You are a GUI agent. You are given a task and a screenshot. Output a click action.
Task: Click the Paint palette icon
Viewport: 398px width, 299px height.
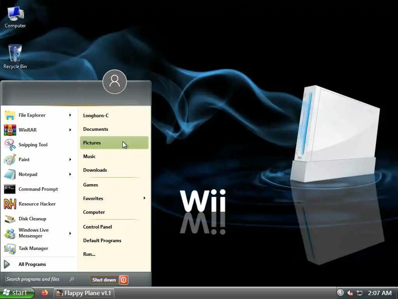(10, 160)
